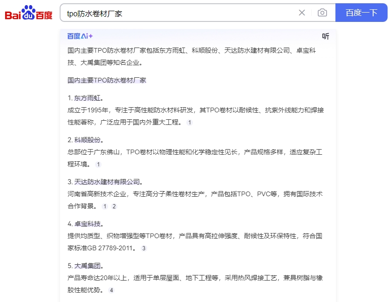Open the 东方雨虹 link

point(87,98)
